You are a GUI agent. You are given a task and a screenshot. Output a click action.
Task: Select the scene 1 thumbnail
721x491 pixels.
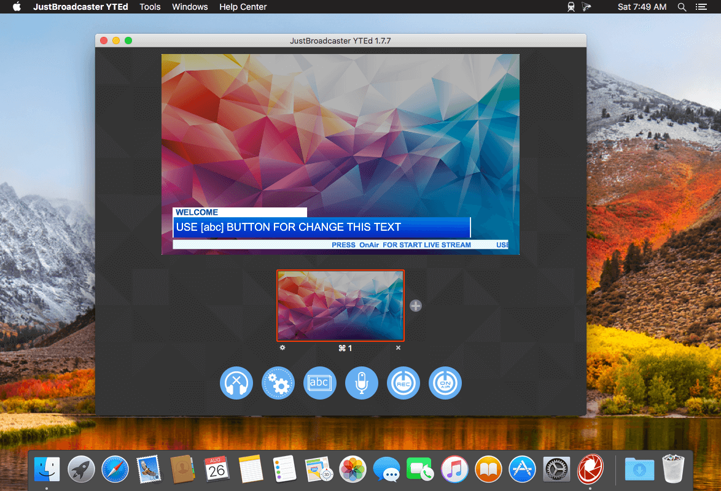point(341,306)
